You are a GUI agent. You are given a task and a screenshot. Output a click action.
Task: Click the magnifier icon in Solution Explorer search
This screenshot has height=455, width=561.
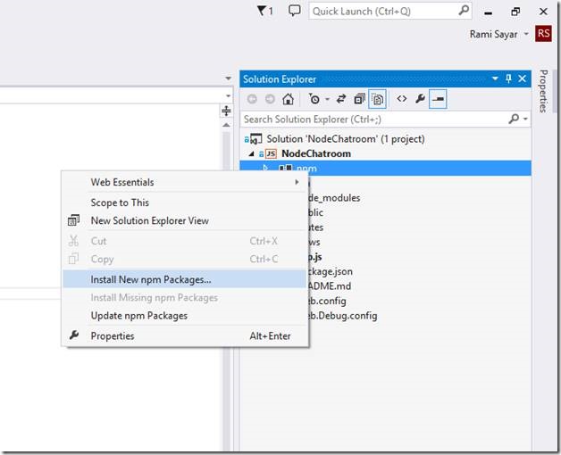point(514,119)
